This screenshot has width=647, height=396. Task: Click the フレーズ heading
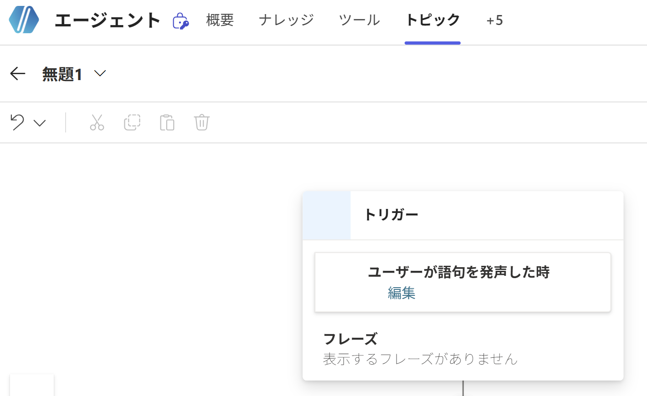pos(350,339)
